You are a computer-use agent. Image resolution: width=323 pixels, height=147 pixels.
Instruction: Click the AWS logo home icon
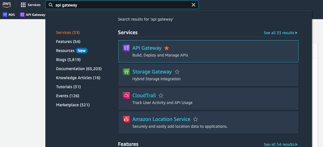[7, 5]
